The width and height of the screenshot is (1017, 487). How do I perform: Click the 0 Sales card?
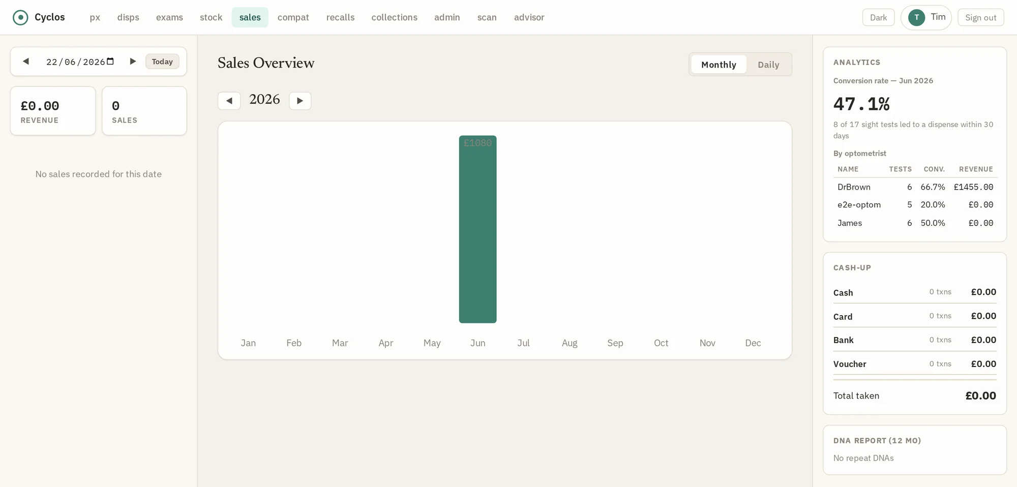pyautogui.click(x=144, y=111)
